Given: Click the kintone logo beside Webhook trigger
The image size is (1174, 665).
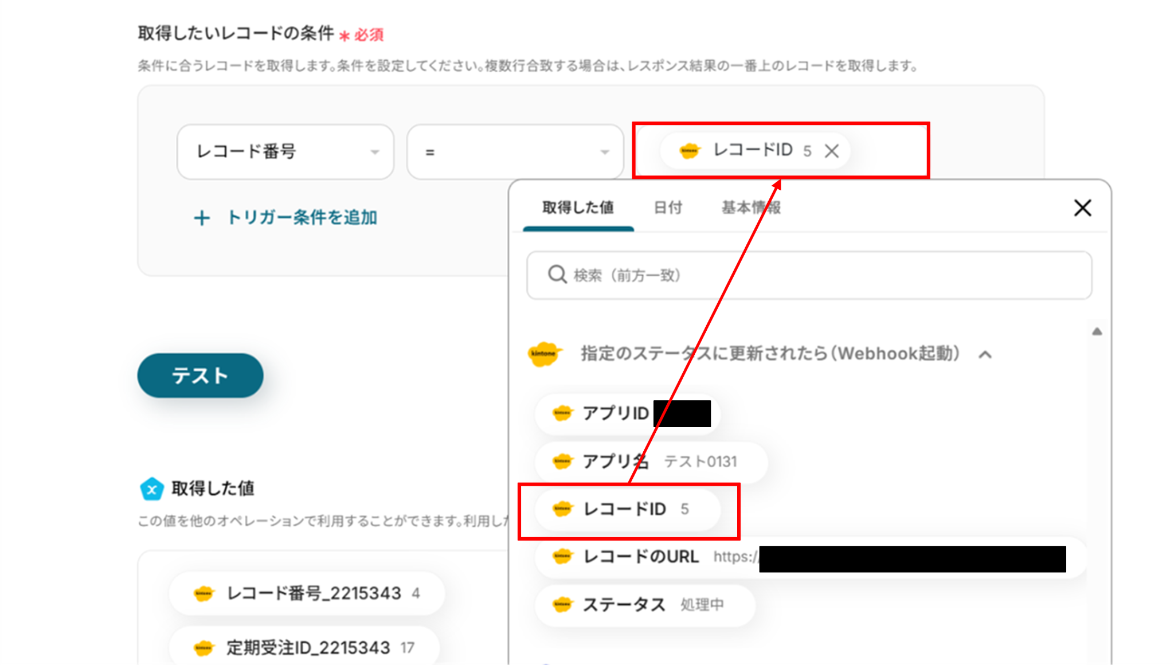Looking at the screenshot, I should [x=543, y=354].
